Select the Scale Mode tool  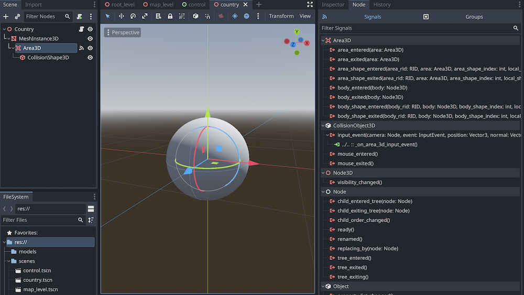[145, 16]
